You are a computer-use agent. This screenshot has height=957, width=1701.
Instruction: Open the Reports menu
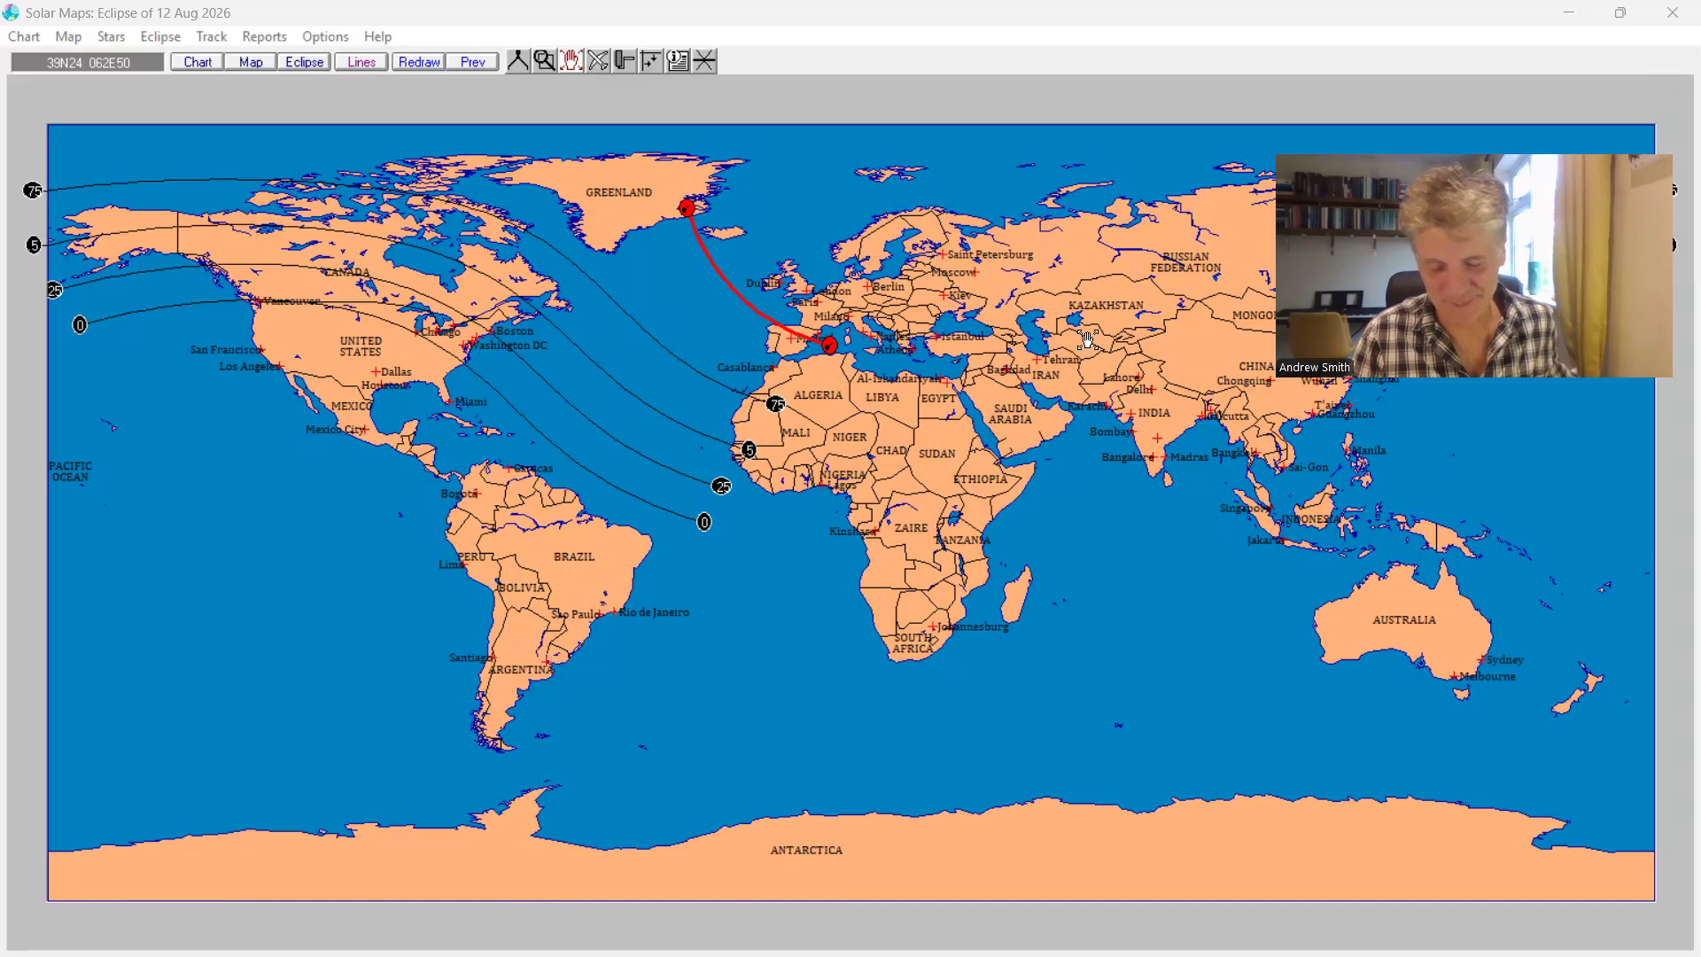click(264, 36)
